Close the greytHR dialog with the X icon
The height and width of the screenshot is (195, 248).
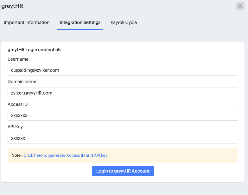pos(240,6)
